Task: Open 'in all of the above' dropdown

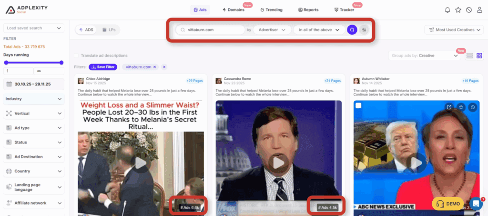Action: click(319, 30)
